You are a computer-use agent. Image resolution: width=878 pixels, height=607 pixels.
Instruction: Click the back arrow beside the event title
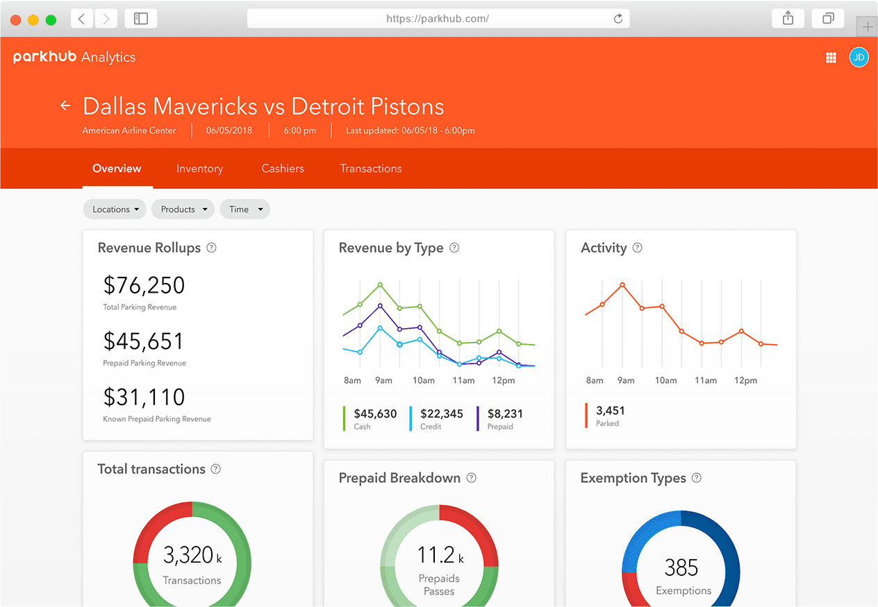pyautogui.click(x=65, y=105)
